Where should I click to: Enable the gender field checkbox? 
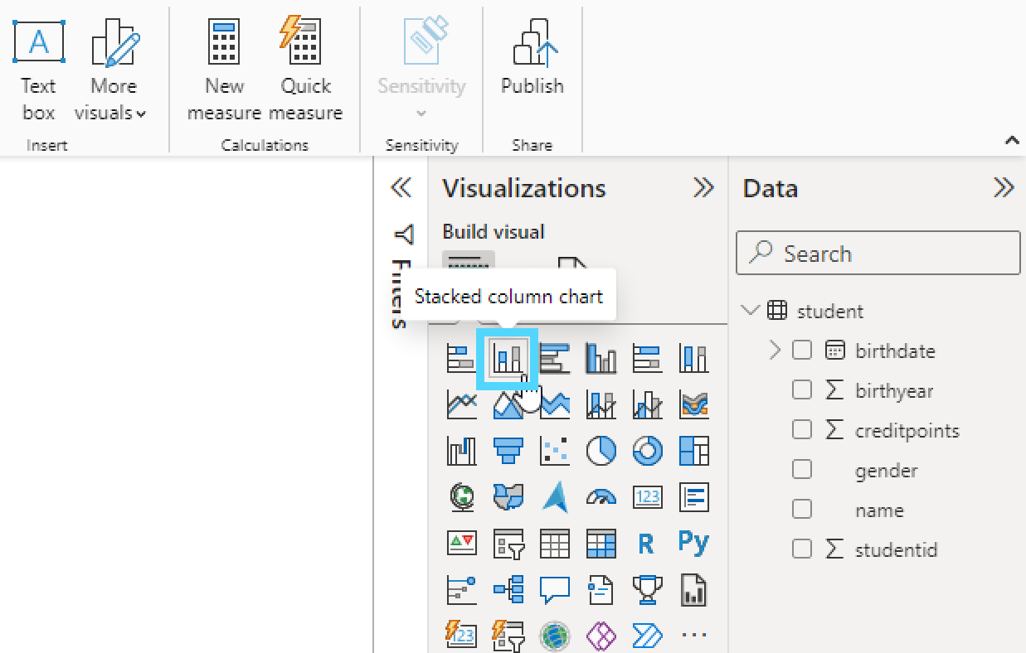801,470
